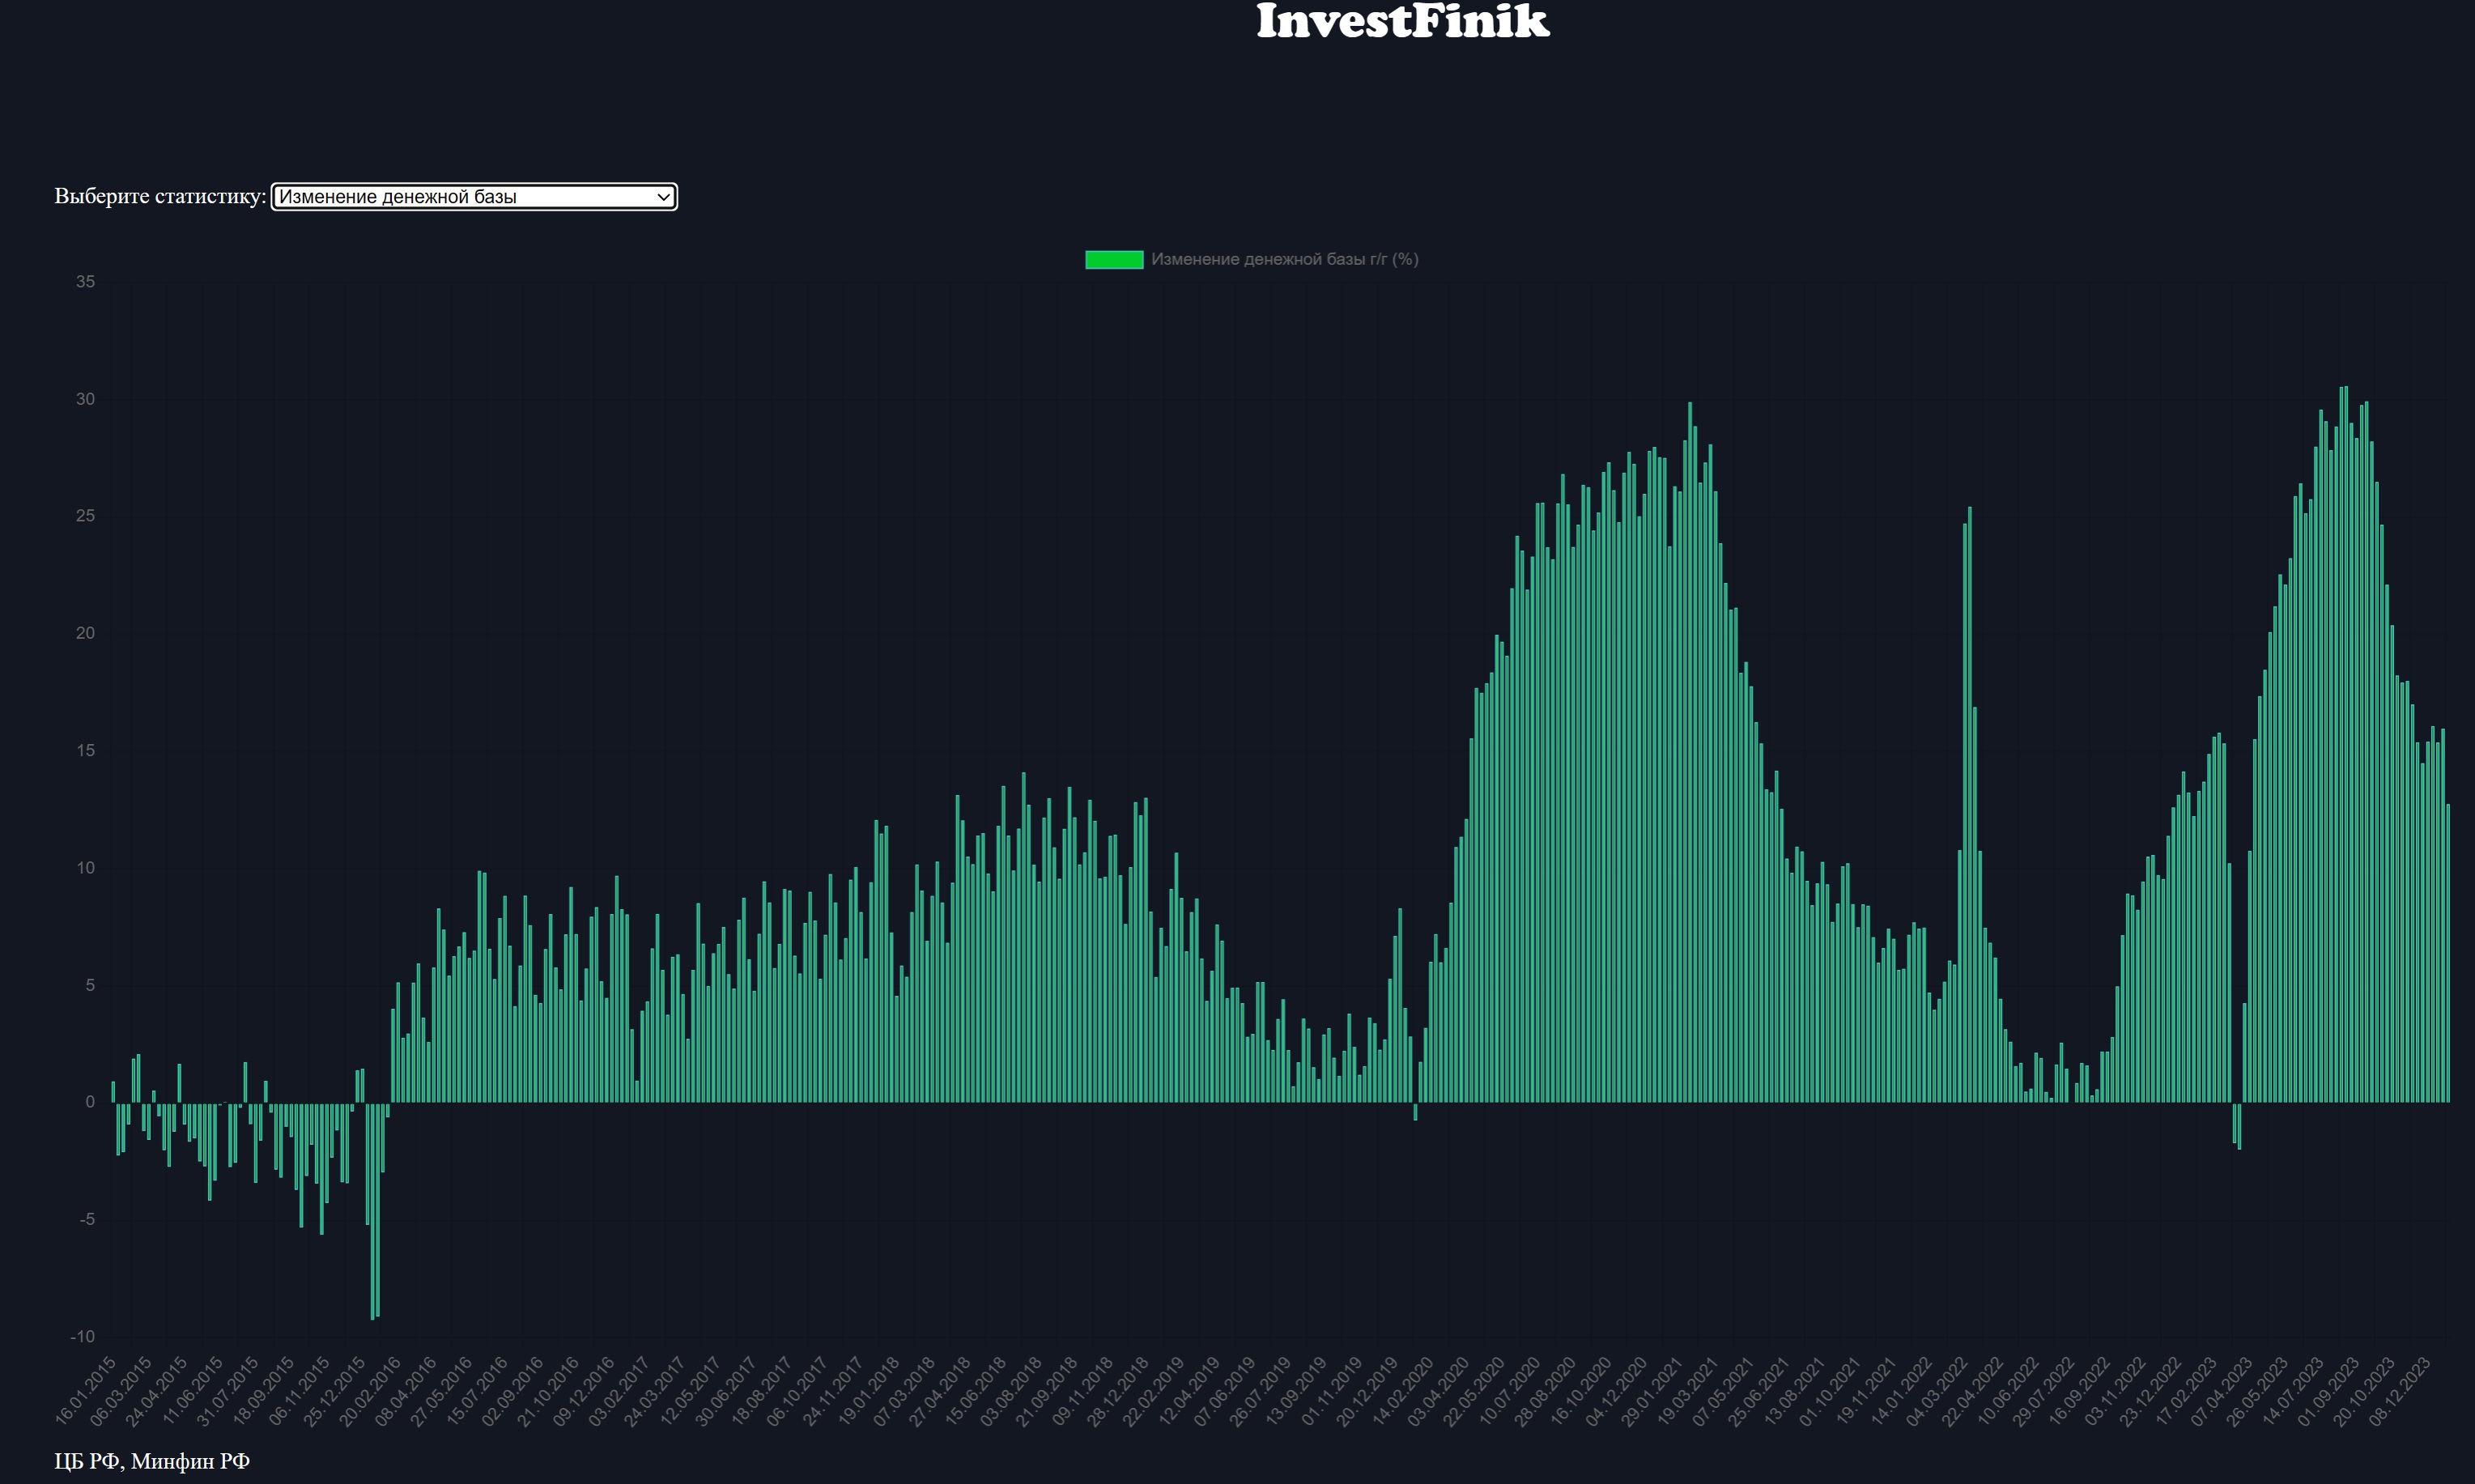The height and width of the screenshot is (1484, 2475).
Task: Toggle the 'Изменение денежной базы г/г (%)' legend label
Action: [x=1284, y=260]
